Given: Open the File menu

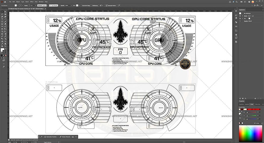Looking at the screenshot, I should point(10,2).
